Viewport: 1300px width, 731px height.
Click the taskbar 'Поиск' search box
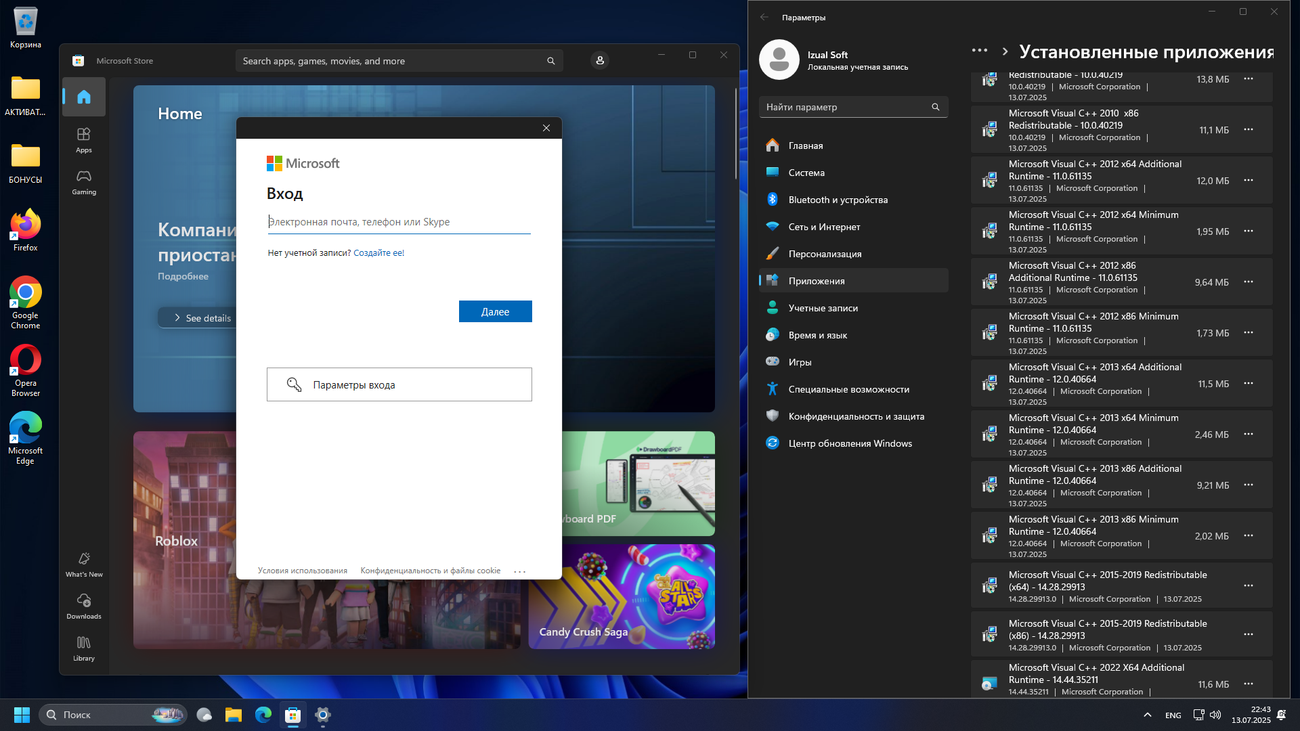[x=113, y=715]
